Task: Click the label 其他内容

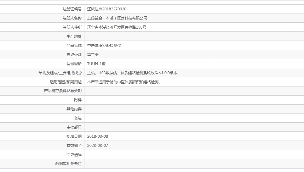Action: [x=74, y=109]
